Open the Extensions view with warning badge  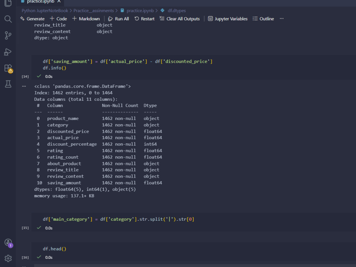point(9,68)
